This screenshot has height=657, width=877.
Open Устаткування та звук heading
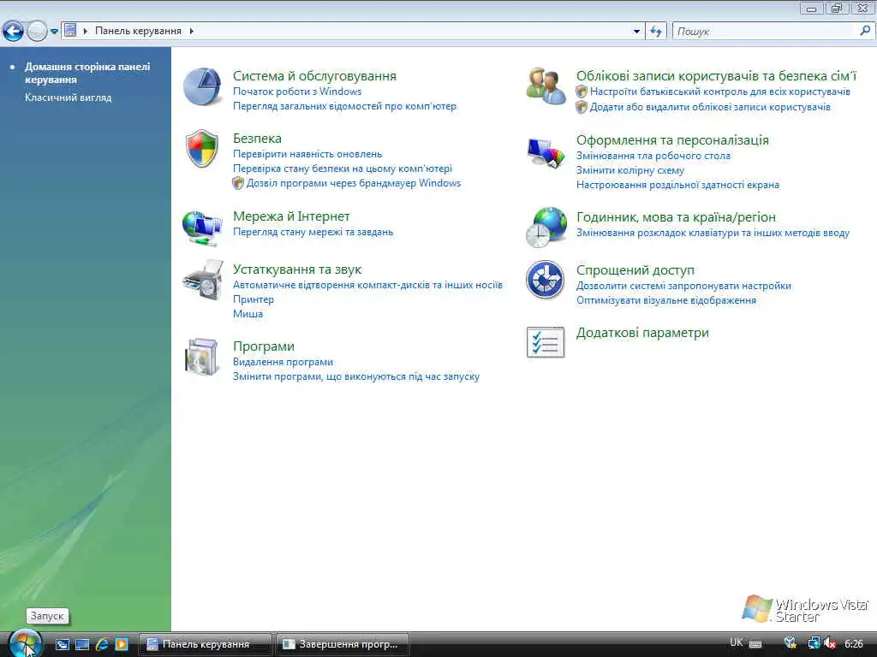[x=297, y=269]
